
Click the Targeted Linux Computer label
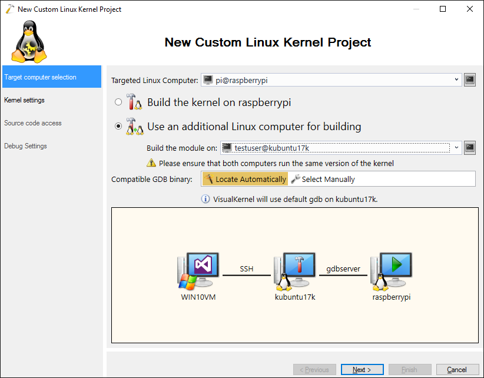155,81
